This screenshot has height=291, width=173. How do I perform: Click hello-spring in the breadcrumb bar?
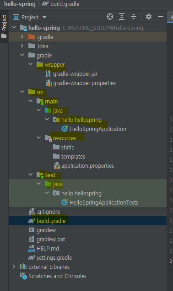[x=20, y=4]
